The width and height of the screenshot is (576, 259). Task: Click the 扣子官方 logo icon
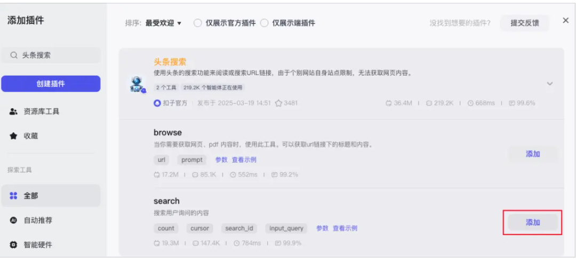pyautogui.click(x=157, y=103)
